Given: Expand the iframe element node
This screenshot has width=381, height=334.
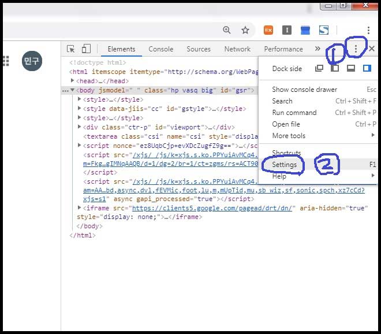Looking at the screenshot, I should pyautogui.click(x=79, y=207).
